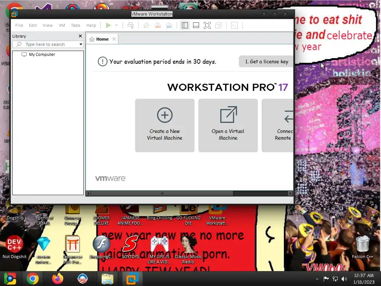Close the Library panel
Image resolution: width=381 pixels, height=286 pixels.
tap(80, 36)
